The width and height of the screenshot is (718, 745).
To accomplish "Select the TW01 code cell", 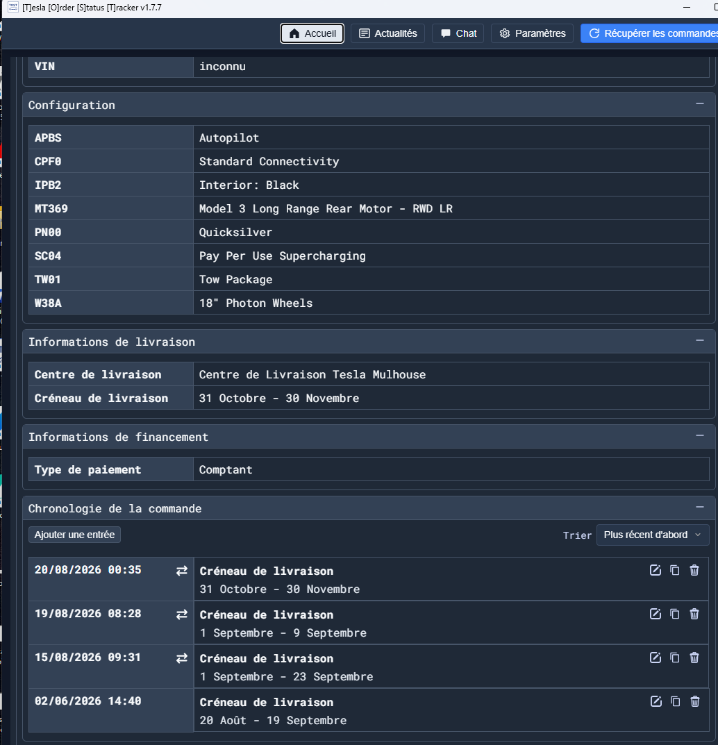I will (111, 279).
